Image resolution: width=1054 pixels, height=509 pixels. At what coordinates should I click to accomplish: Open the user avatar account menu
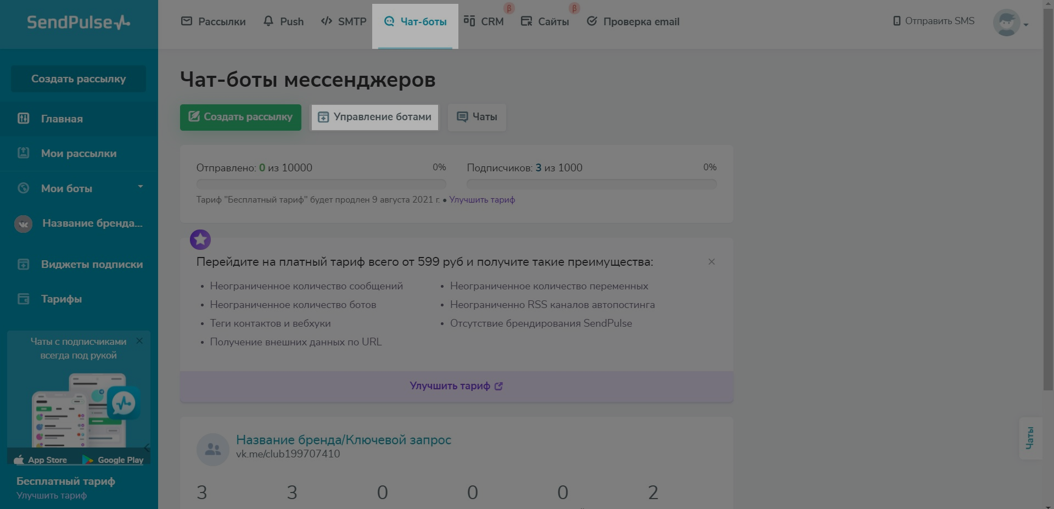tap(1011, 23)
